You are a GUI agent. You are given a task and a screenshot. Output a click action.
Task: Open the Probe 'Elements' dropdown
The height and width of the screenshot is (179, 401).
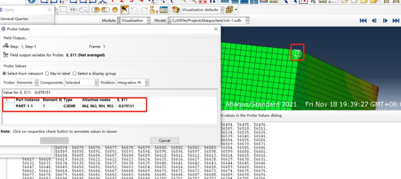pyautogui.click(x=27, y=82)
